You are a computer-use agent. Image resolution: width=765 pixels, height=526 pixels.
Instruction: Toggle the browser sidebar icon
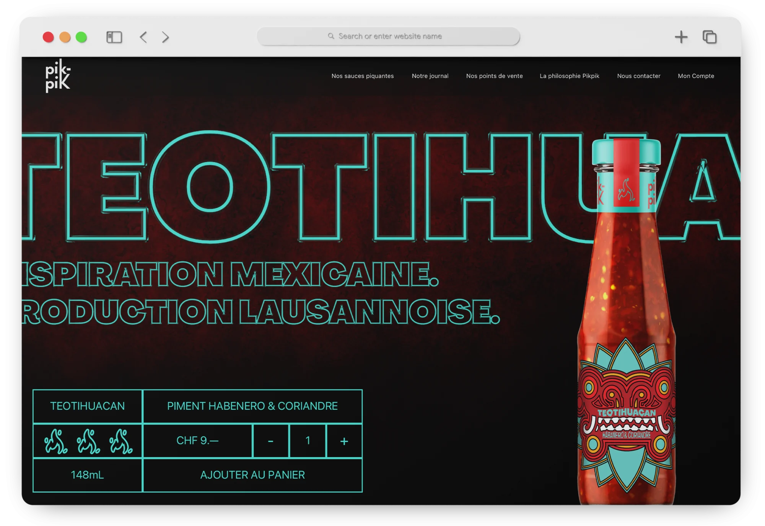pos(114,37)
